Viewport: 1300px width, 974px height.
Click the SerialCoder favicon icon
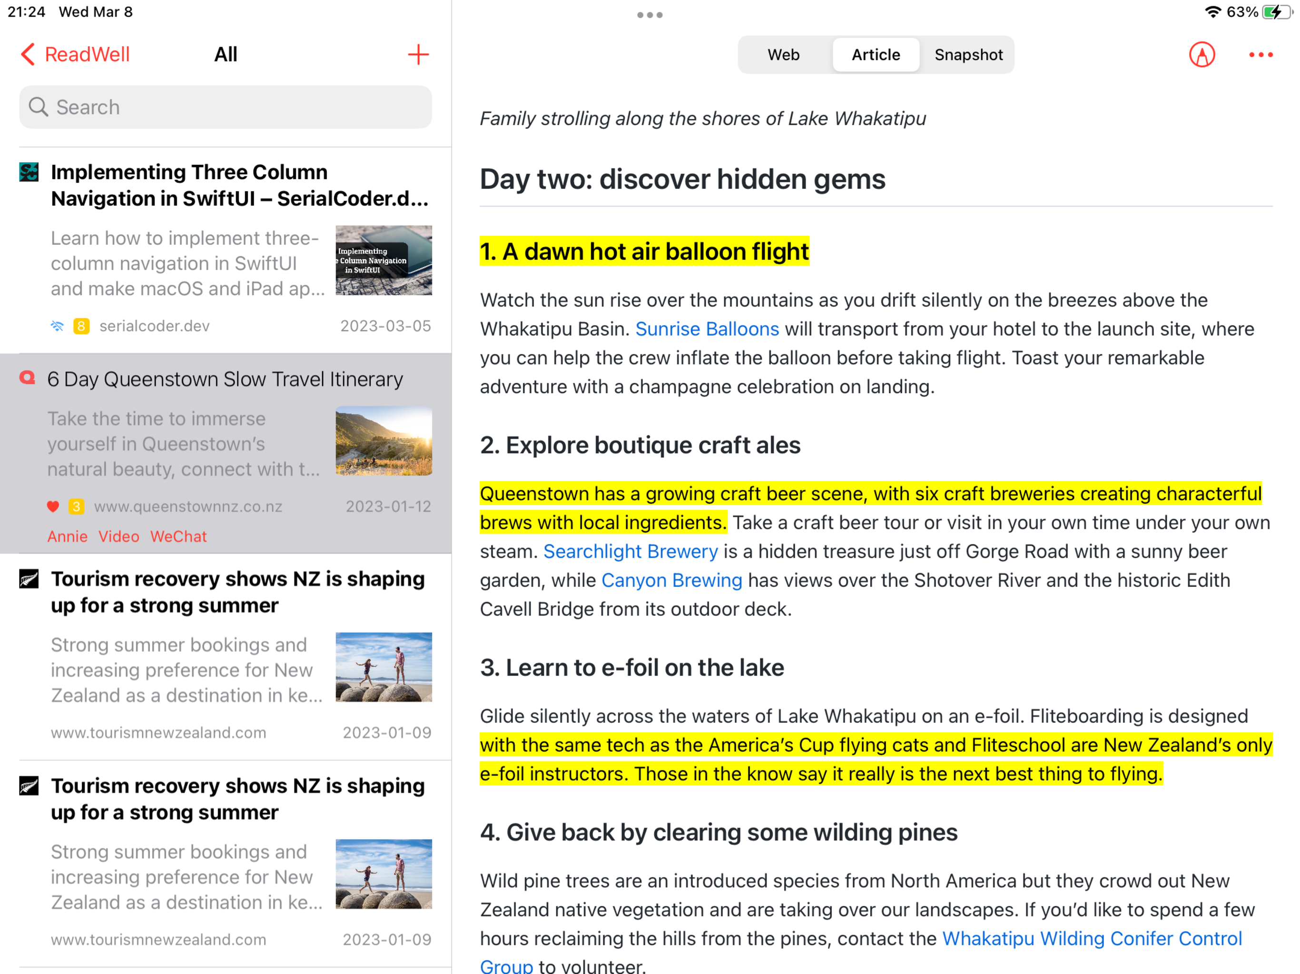29,172
